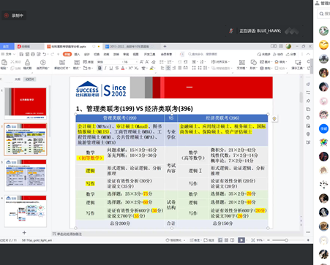This screenshot has height=265, width=330.
Task: Click the lightbulb smart-tip icon beside table
Action: click(x=274, y=119)
